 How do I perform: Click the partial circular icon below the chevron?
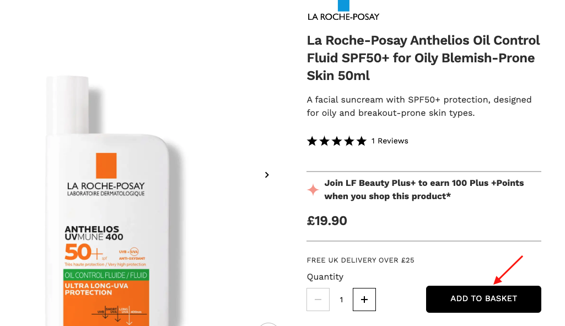(x=268, y=324)
